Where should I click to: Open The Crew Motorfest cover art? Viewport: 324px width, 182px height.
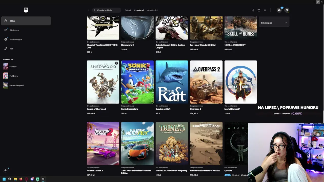pyautogui.click(x=137, y=144)
